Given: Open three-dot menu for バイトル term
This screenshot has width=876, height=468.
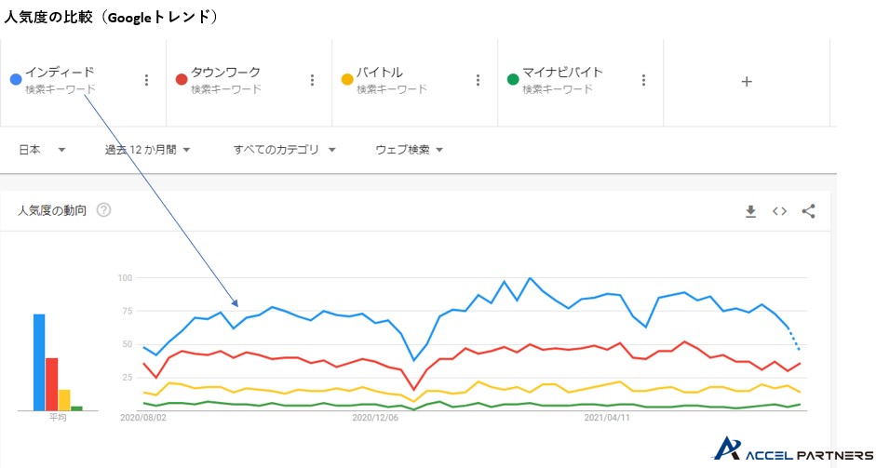Looking at the screenshot, I should click(x=478, y=81).
